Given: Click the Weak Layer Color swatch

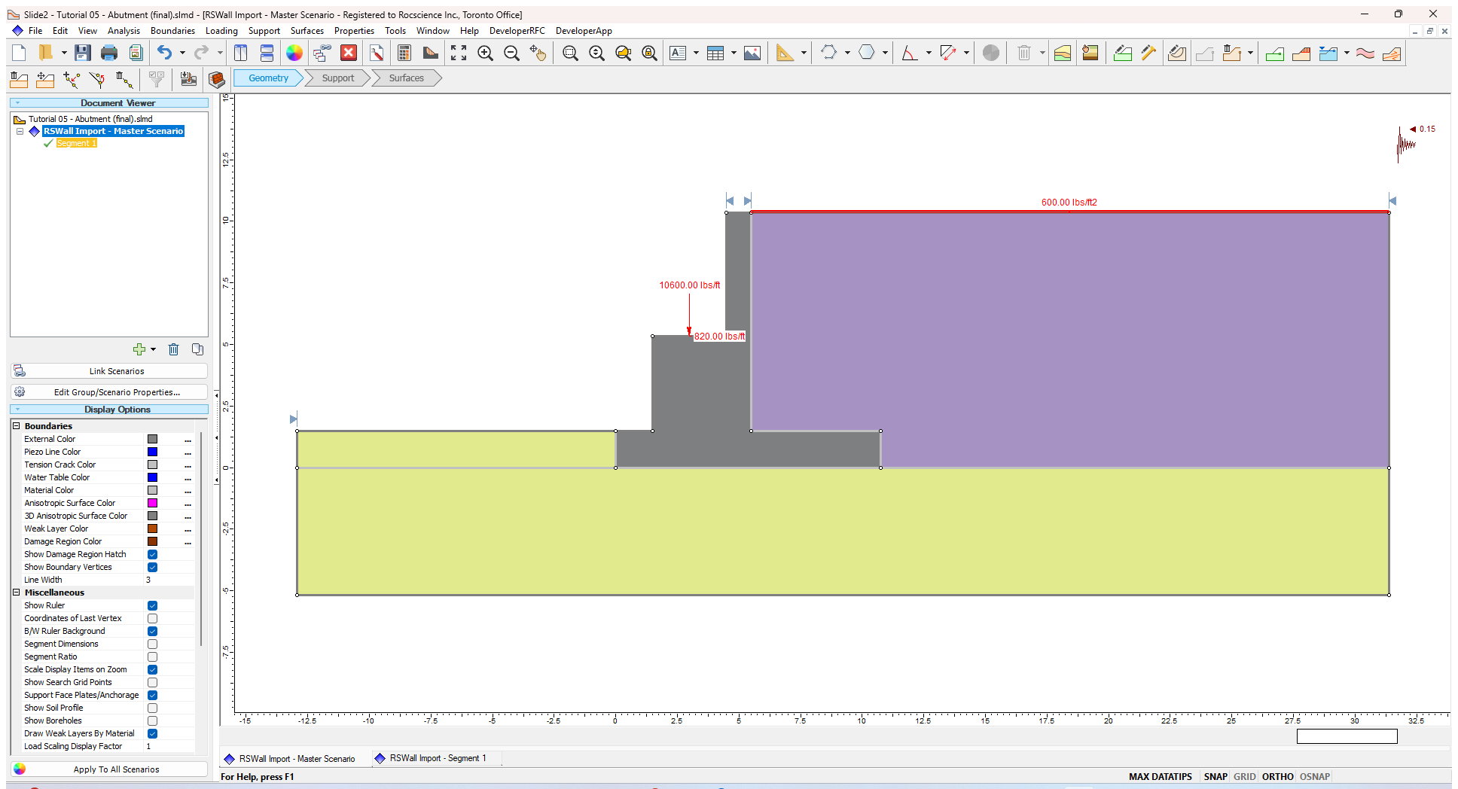Looking at the screenshot, I should pos(152,529).
